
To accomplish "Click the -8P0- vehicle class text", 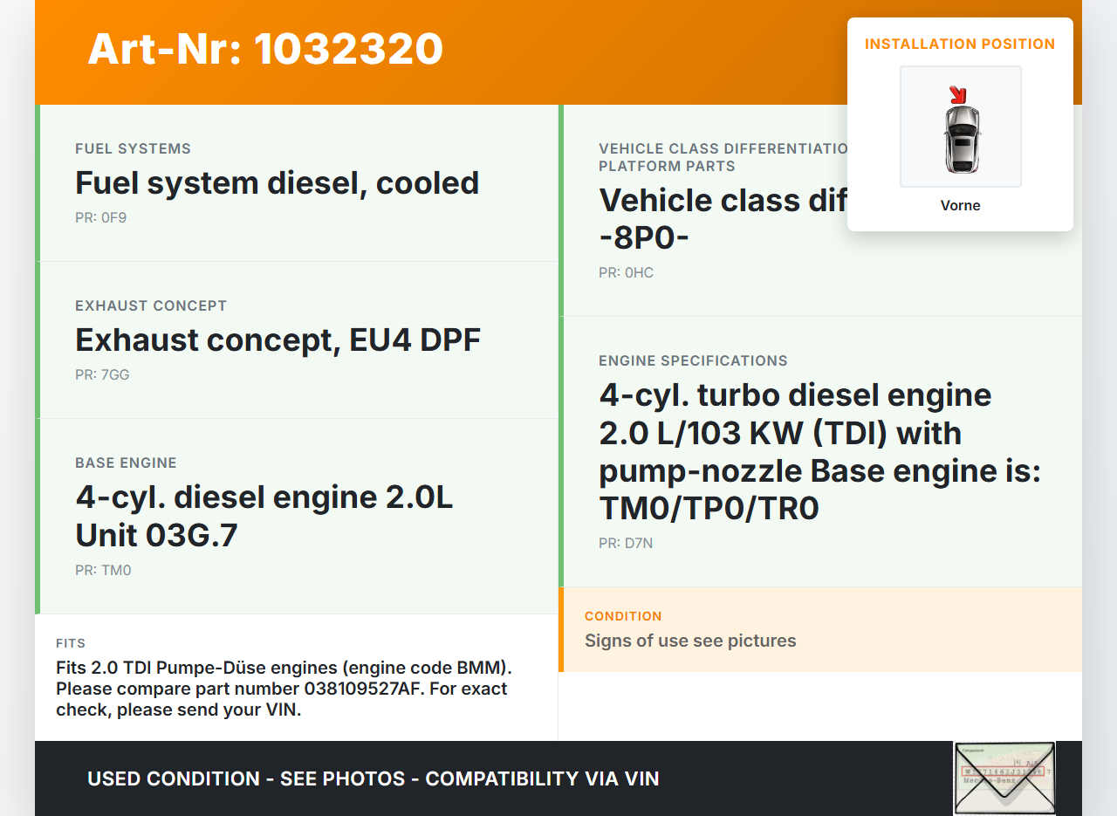I will tap(644, 238).
